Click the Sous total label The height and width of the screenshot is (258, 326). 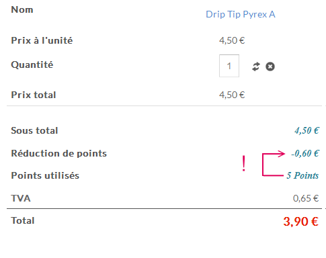click(34, 130)
